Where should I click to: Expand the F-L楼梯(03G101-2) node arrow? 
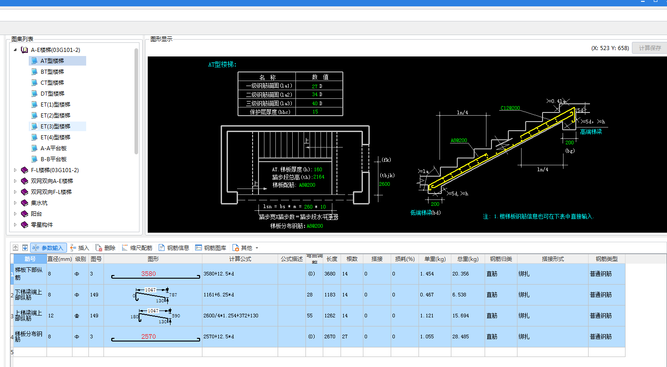[15, 170]
